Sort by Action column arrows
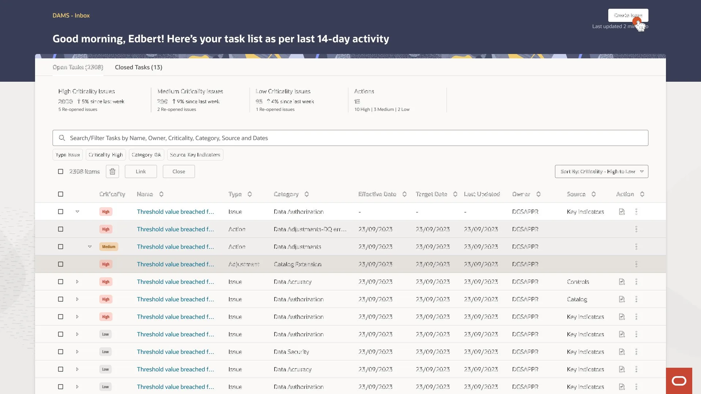Screen dimensions: 701x394 [x=642, y=194]
